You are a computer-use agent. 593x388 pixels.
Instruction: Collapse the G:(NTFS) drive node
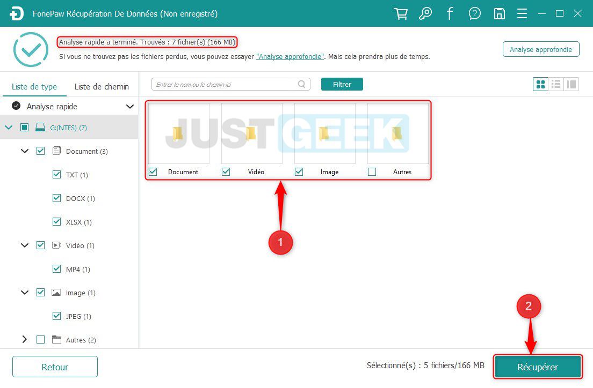[x=8, y=128]
